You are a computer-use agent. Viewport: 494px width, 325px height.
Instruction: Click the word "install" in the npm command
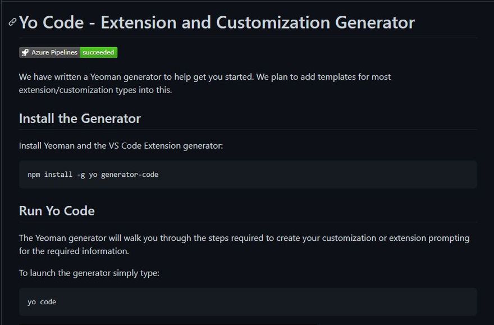(58, 175)
